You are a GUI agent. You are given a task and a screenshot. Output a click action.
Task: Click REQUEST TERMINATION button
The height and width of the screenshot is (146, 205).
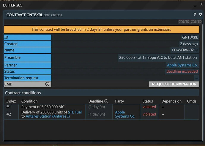click(174, 84)
